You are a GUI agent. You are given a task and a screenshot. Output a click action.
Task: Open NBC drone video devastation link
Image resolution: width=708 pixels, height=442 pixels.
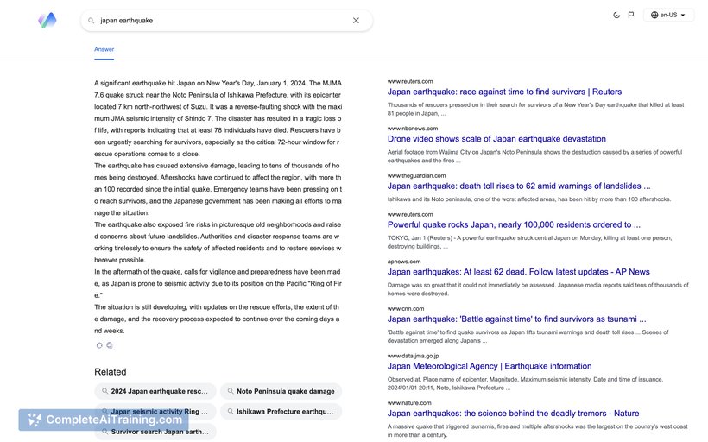[x=496, y=139]
